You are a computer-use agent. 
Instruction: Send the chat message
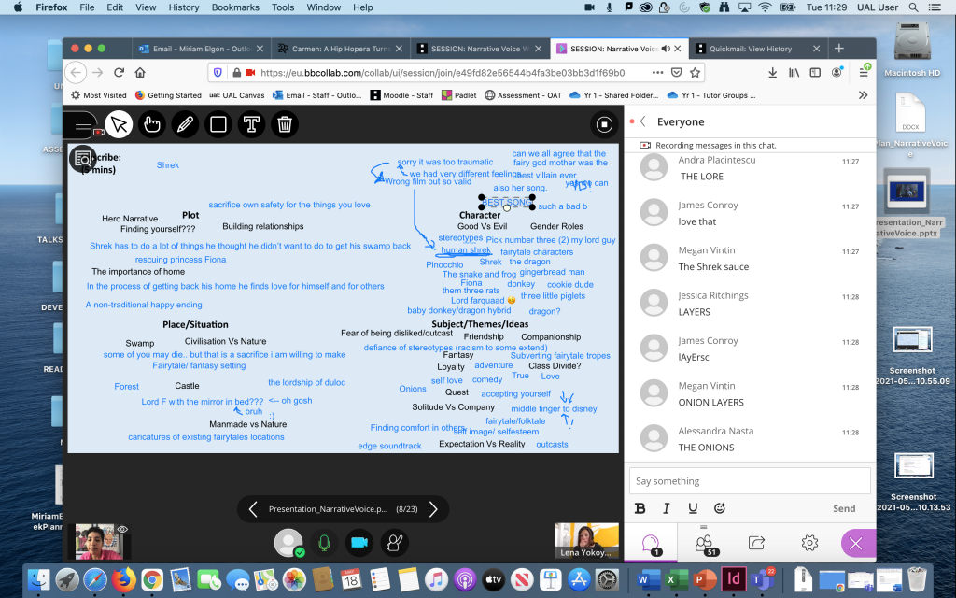point(844,508)
